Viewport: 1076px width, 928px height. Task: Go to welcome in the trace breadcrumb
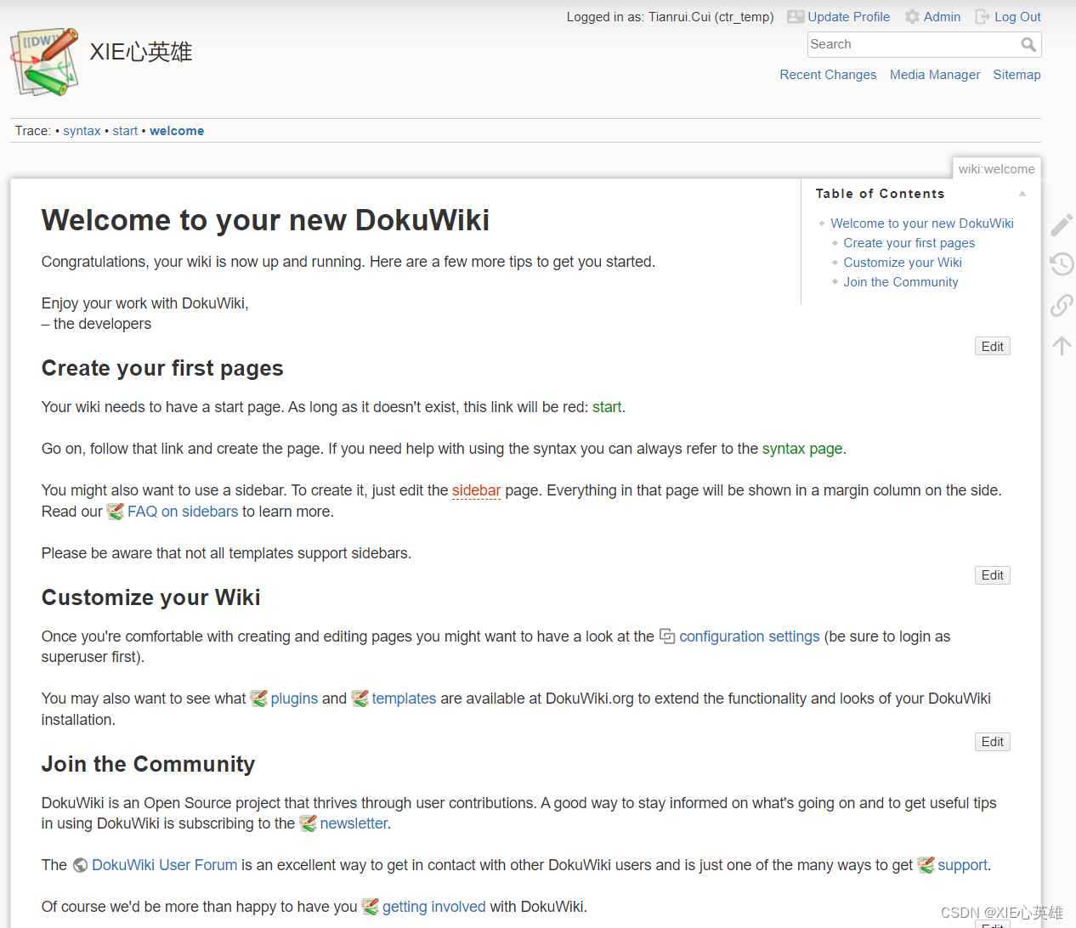177,131
